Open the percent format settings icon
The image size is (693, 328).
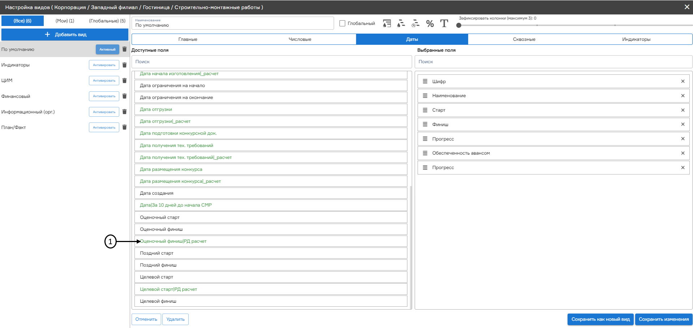coord(430,23)
